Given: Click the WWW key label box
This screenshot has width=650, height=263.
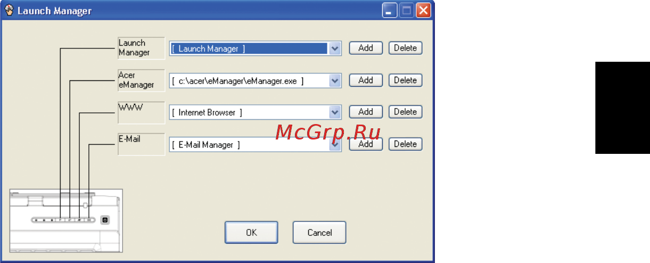Looking at the screenshot, I should (141, 112).
